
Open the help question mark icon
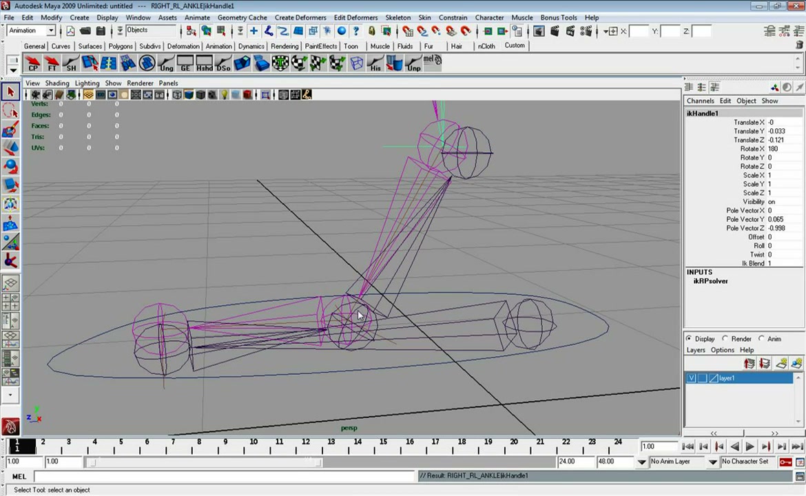[x=355, y=32]
